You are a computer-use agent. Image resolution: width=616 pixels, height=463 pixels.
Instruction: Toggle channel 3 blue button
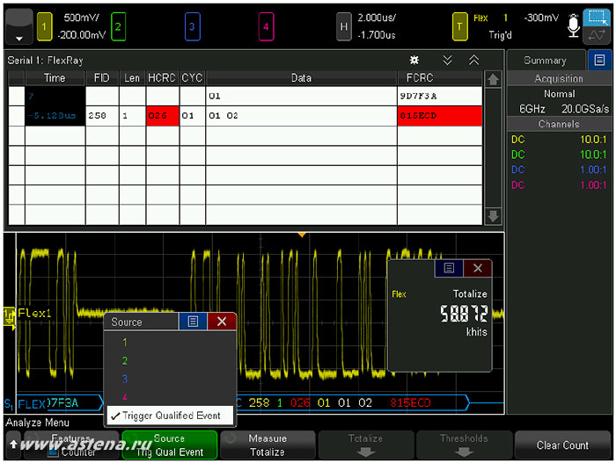point(192,26)
